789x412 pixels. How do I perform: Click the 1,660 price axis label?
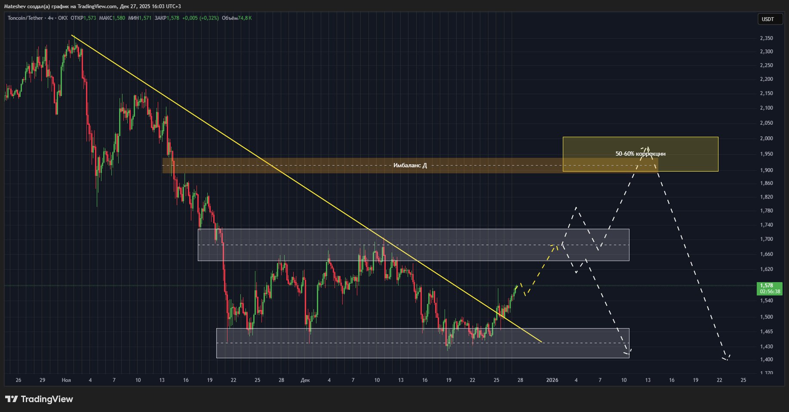pyautogui.click(x=766, y=254)
